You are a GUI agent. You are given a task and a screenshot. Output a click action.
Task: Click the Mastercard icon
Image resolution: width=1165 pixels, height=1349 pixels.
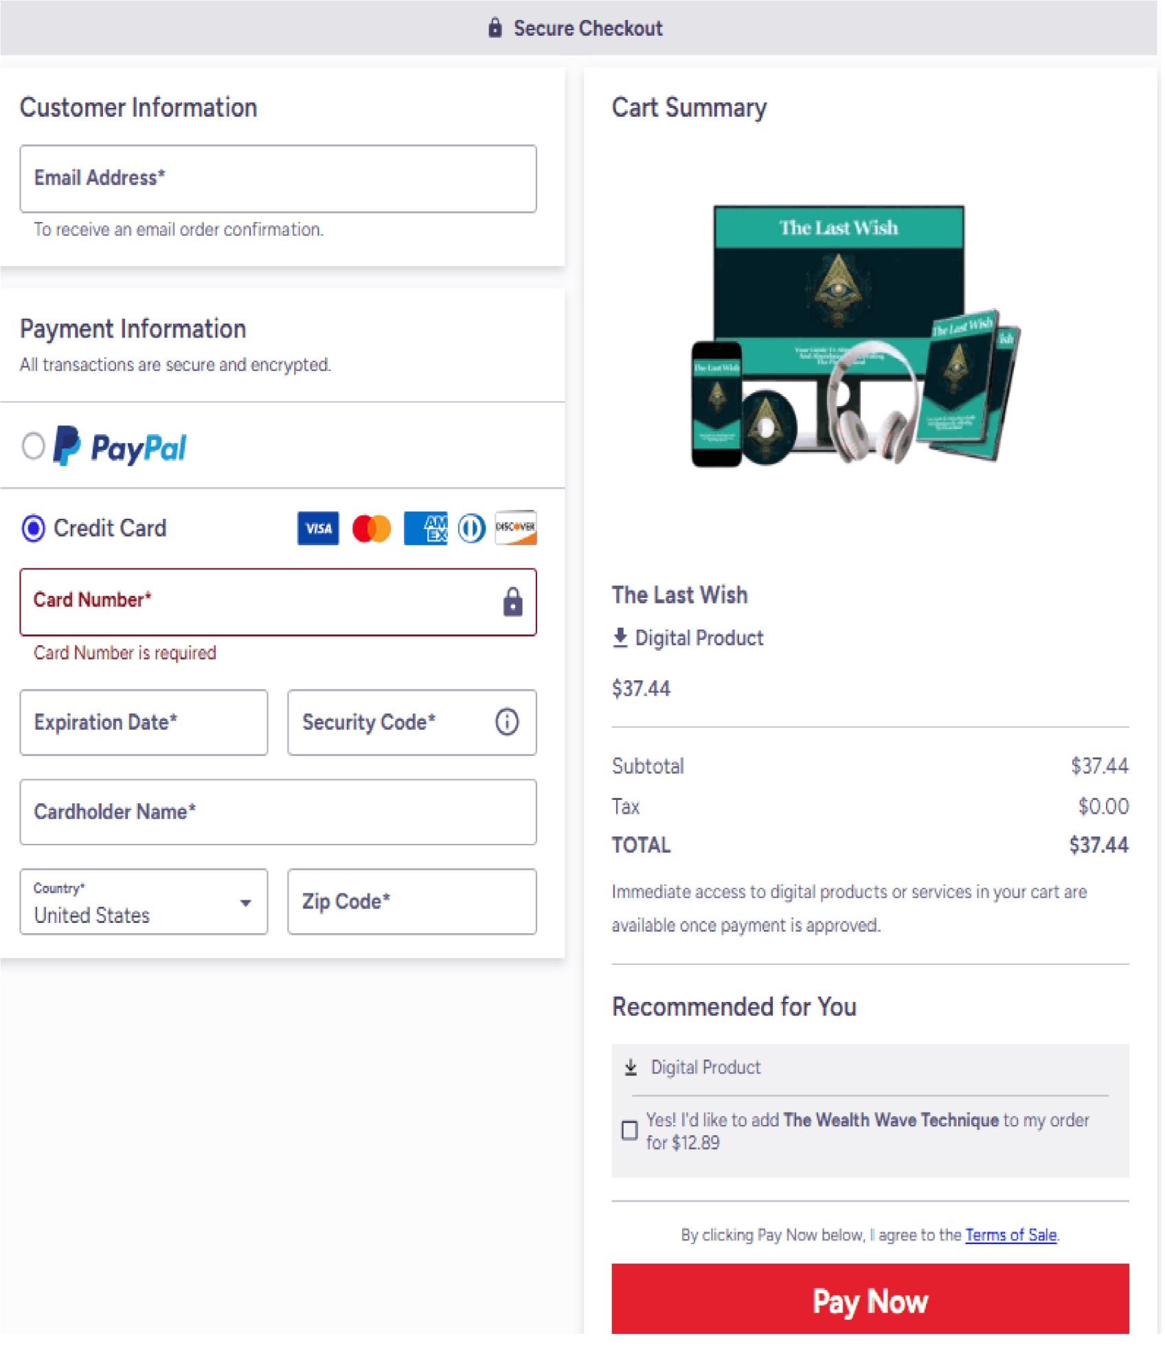point(372,528)
